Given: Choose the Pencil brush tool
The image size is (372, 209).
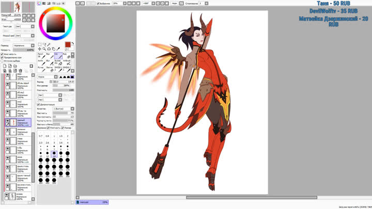Looking at the screenshot, I should pos(41,56).
